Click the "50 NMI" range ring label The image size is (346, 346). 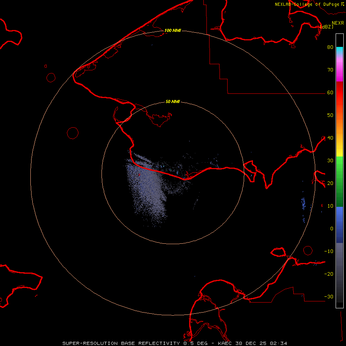(173, 102)
